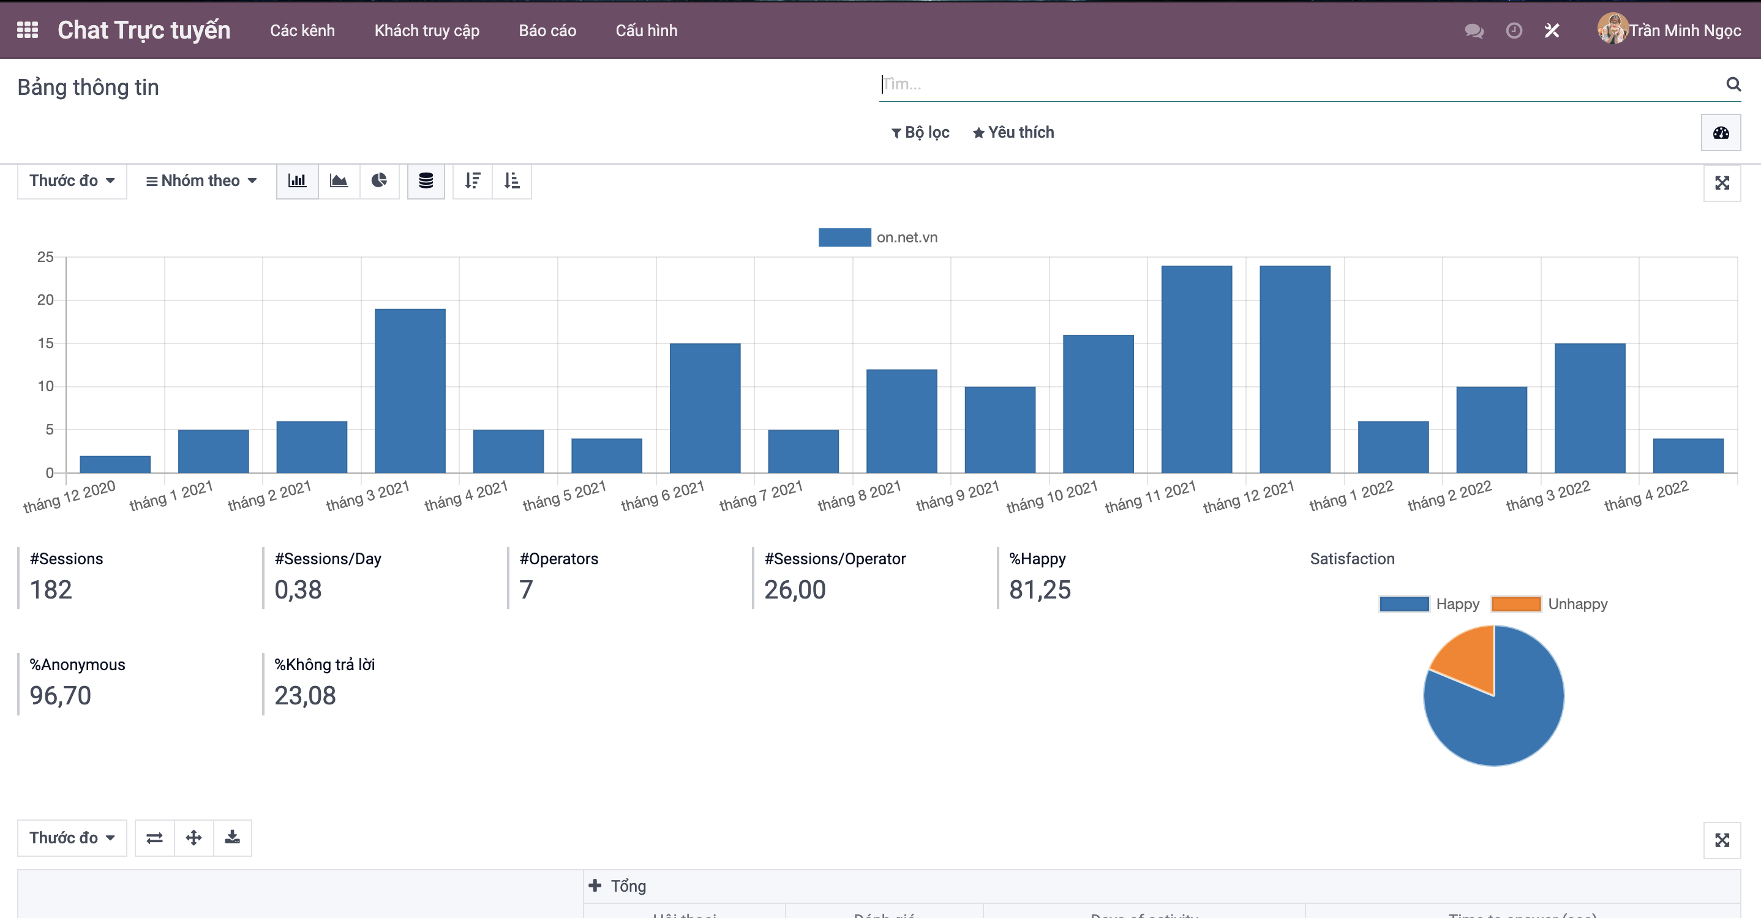Open the apps grid menu

coord(28,30)
